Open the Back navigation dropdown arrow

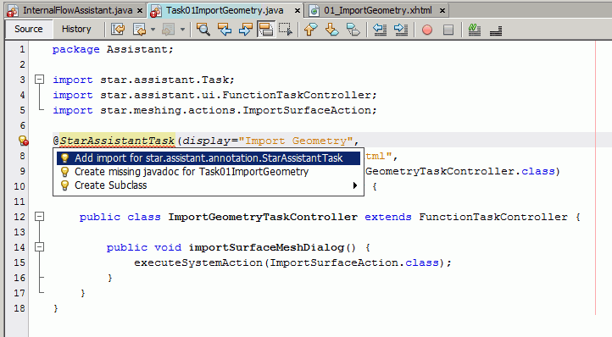click(x=153, y=30)
